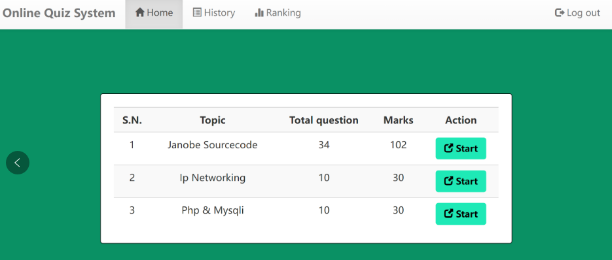Click the external-link icon on Php & Mysqli Start

click(x=448, y=214)
